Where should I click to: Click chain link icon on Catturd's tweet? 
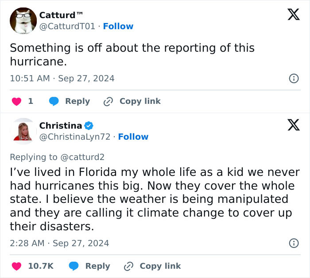108,101
